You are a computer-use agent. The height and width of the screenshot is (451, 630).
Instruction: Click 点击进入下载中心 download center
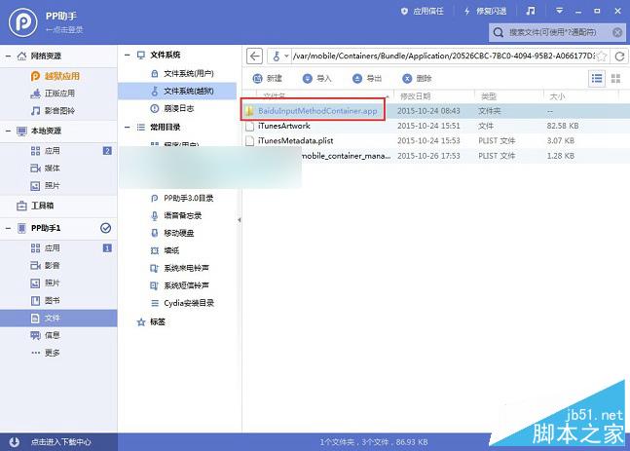coord(61,442)
